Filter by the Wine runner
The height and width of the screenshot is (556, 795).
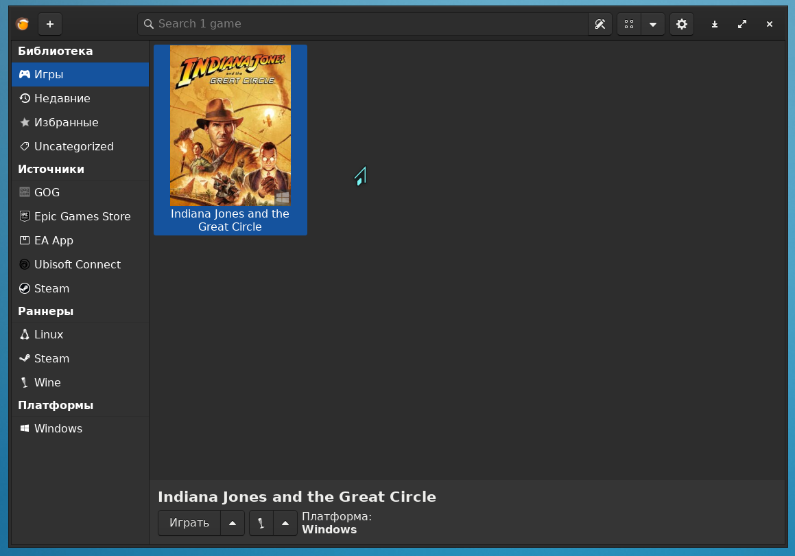tap(80, 382)
